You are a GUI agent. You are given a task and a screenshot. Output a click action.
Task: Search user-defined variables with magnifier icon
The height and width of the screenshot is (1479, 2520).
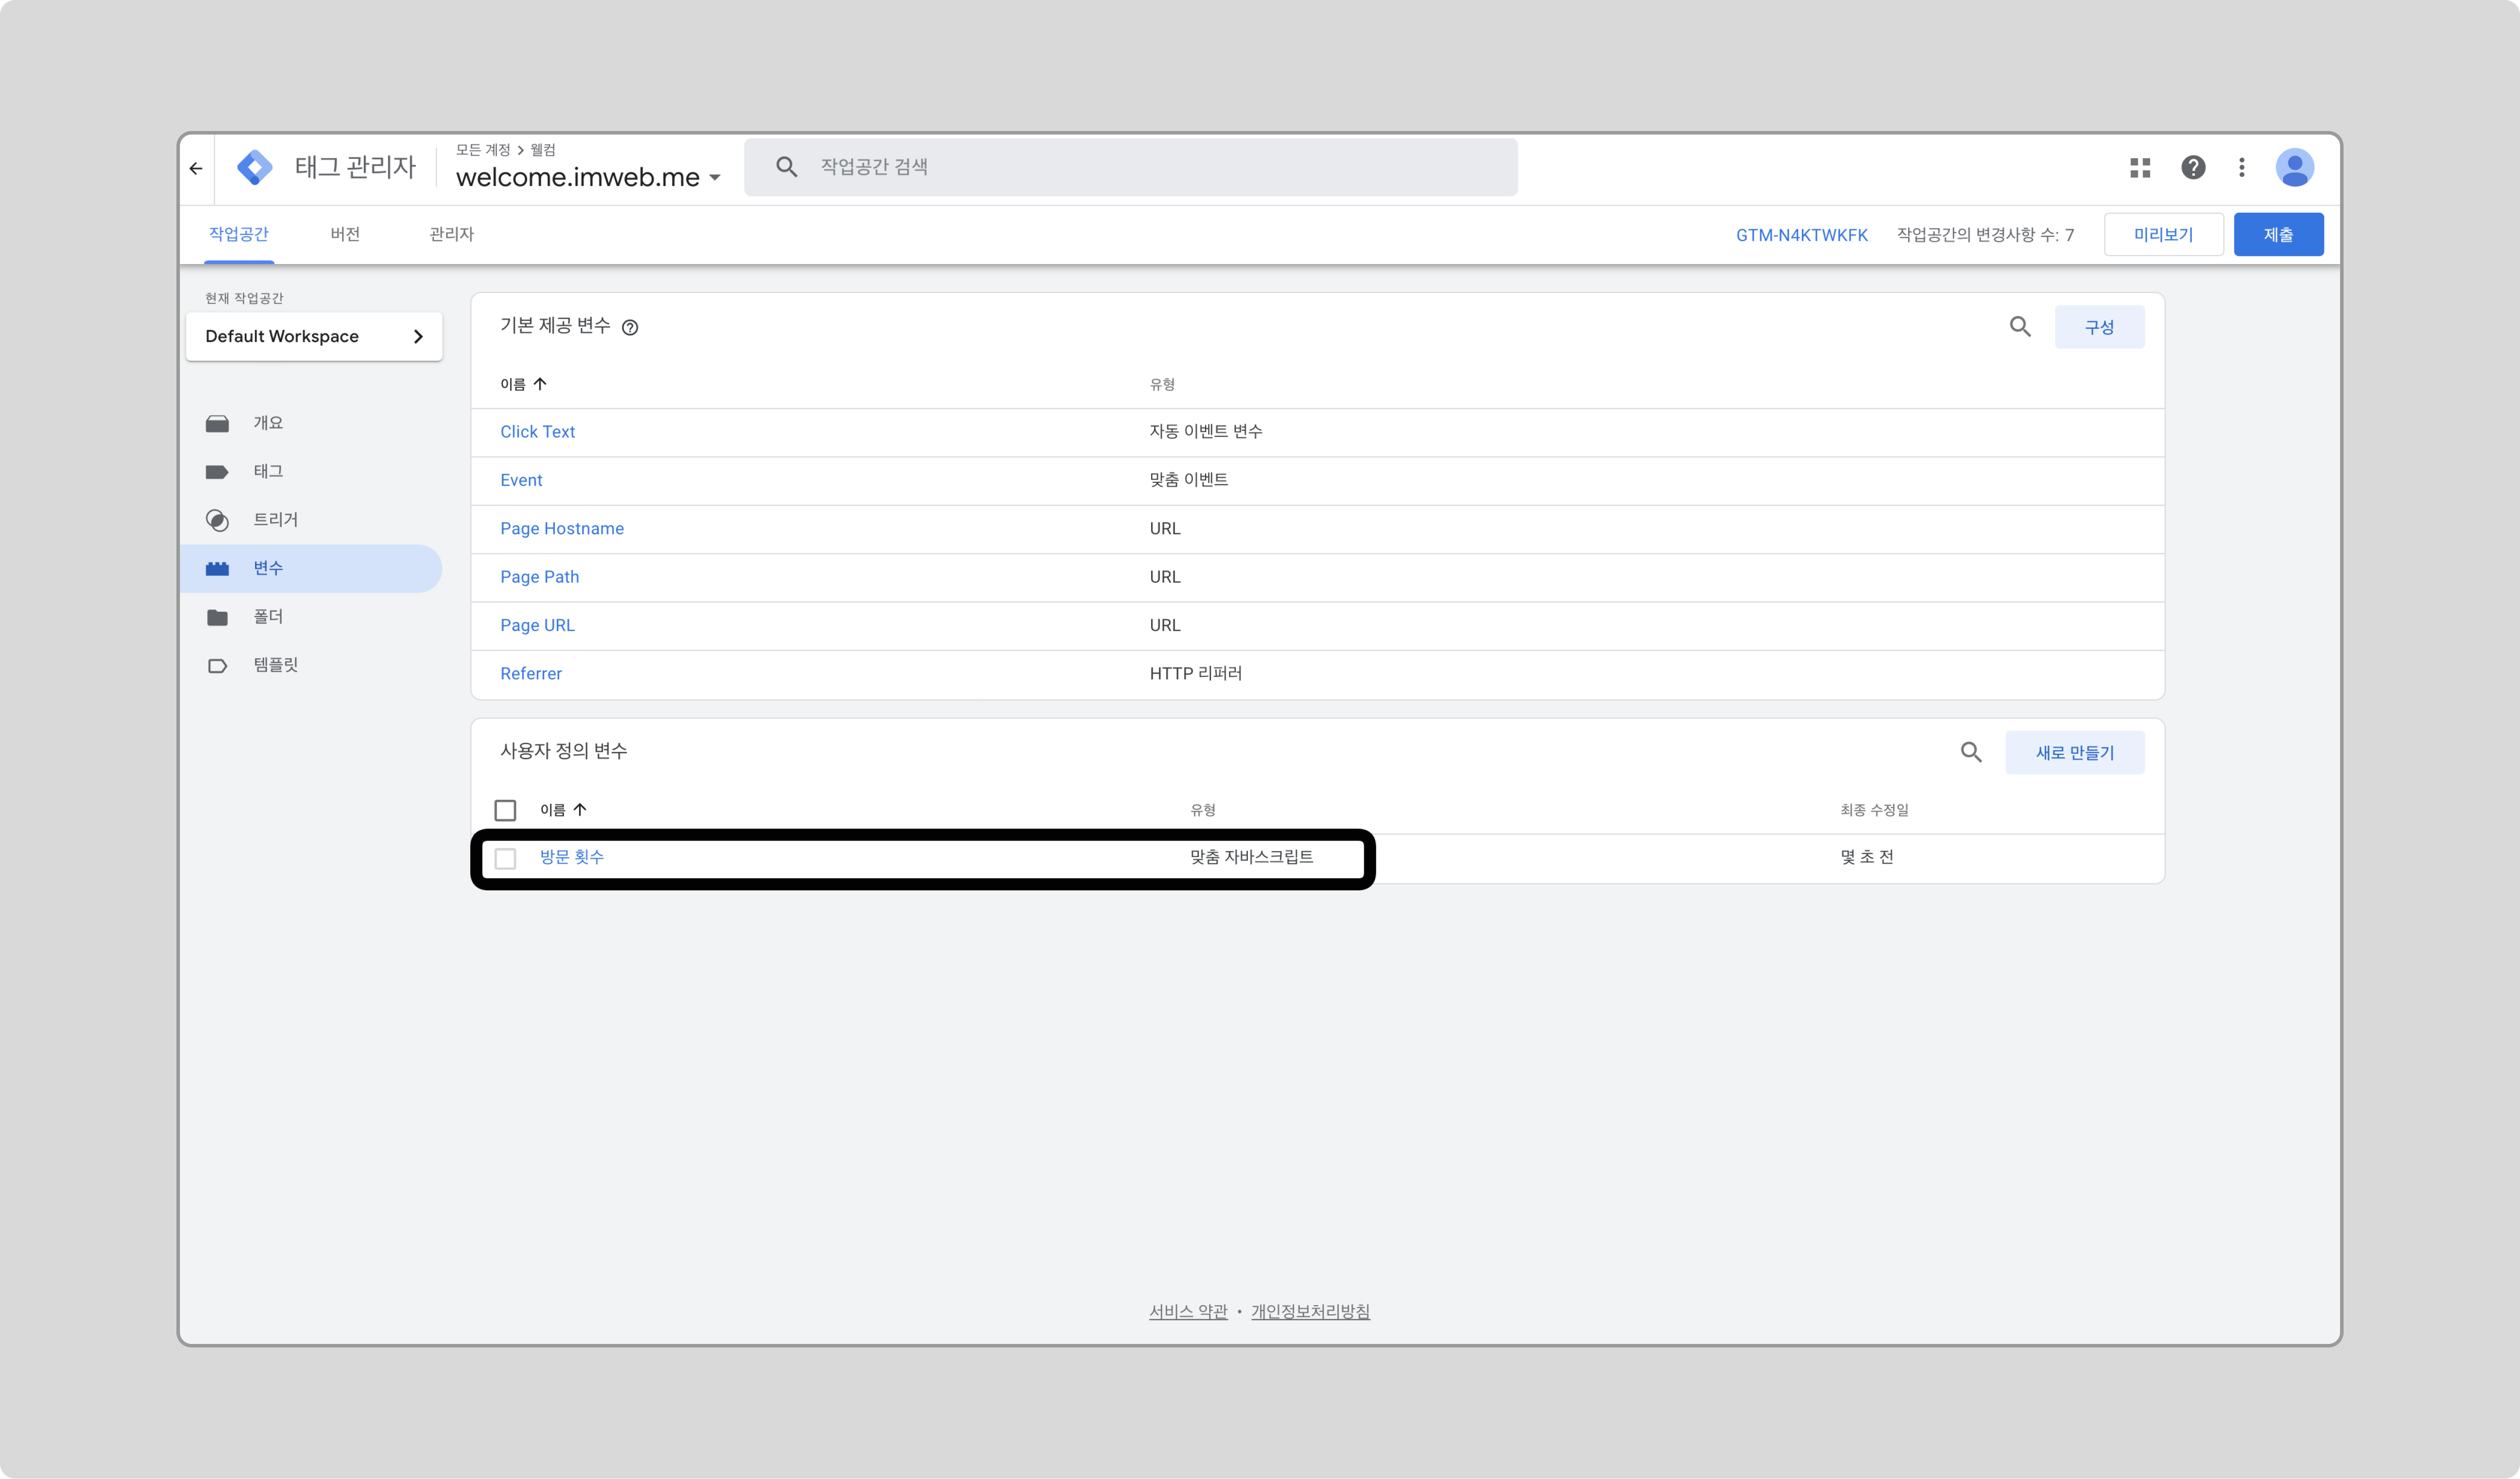1971,752
